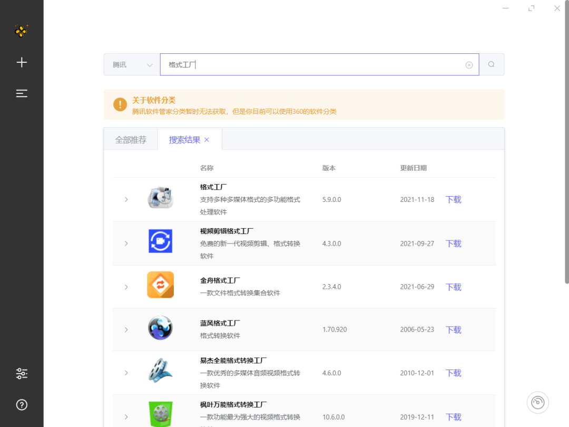Open the add software plus icon in sidebar
This screenshot has height=427, width=569.
click(x=22, y=62)
